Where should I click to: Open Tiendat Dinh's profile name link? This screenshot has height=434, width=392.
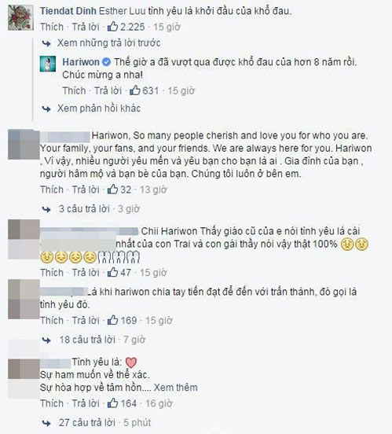pos(68,11)
